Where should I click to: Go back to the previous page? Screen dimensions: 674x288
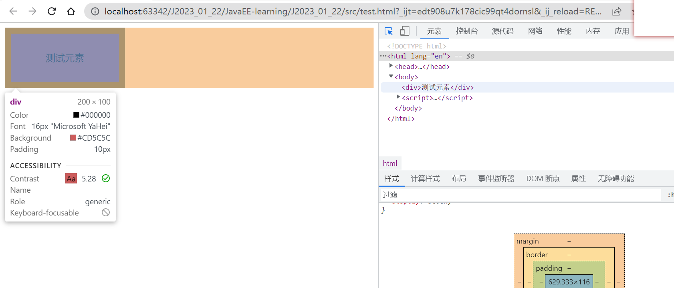pos(13,11)
